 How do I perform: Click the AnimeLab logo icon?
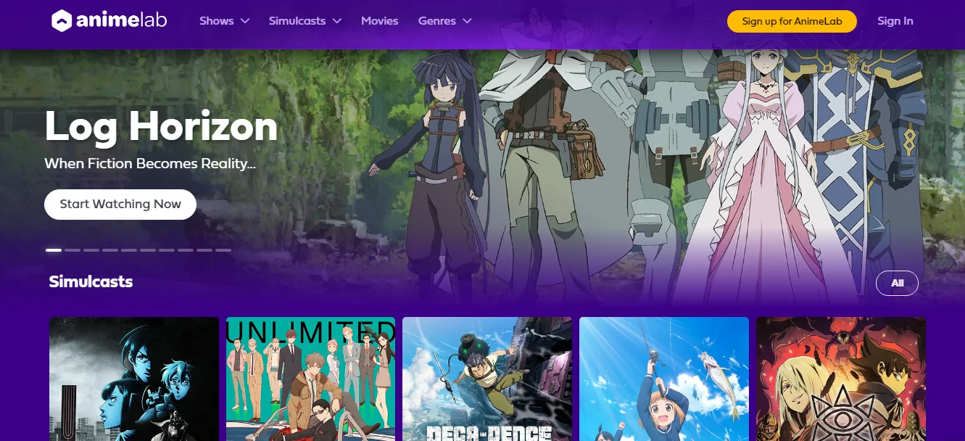(x=62, y=21)
